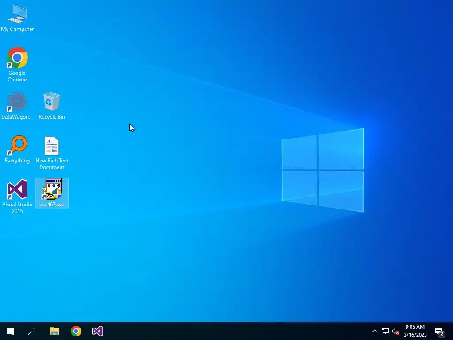Open taskbar search magnifier

tap(32, 331)
